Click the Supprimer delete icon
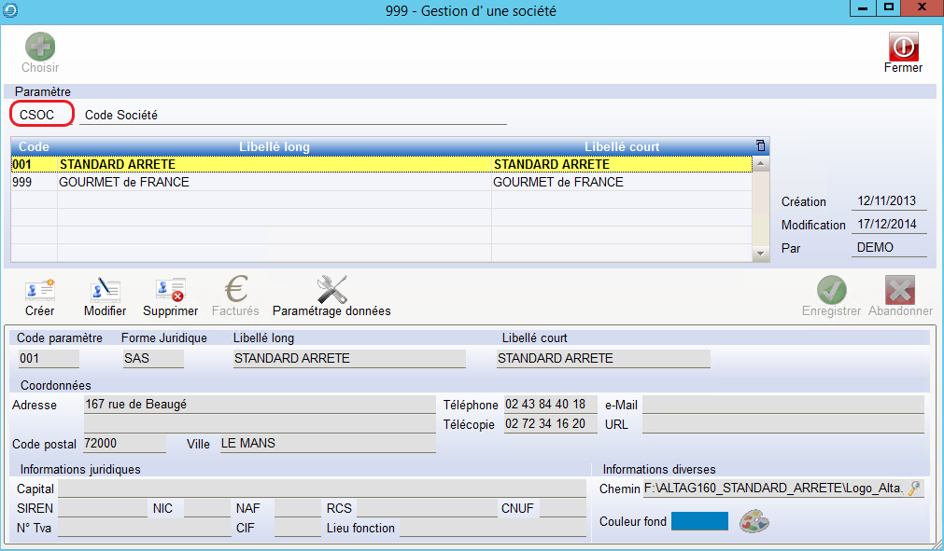The width and height of the screenshot is (944, 551). pyautogui.click(x=170, y=290)
